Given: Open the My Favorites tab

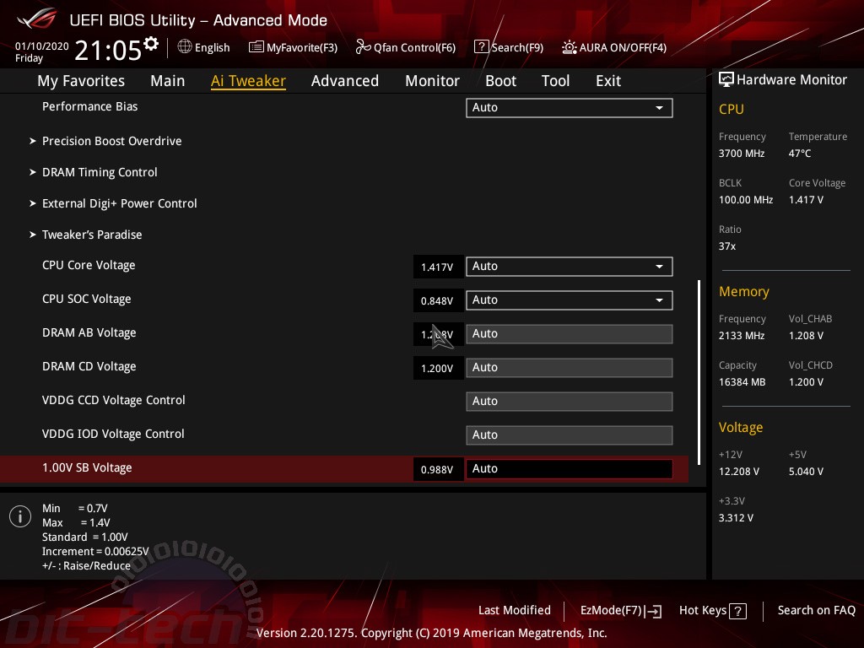Looking at the screenshot, I should pos(81,81).
